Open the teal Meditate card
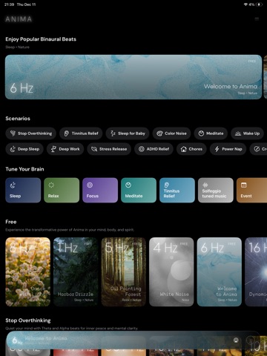Screen dimensions: 267x356 [x=139, y=190]
